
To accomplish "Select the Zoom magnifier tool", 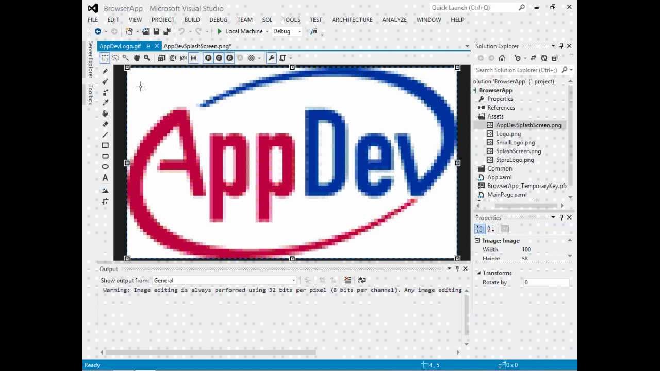I will (x=147, y=58).
